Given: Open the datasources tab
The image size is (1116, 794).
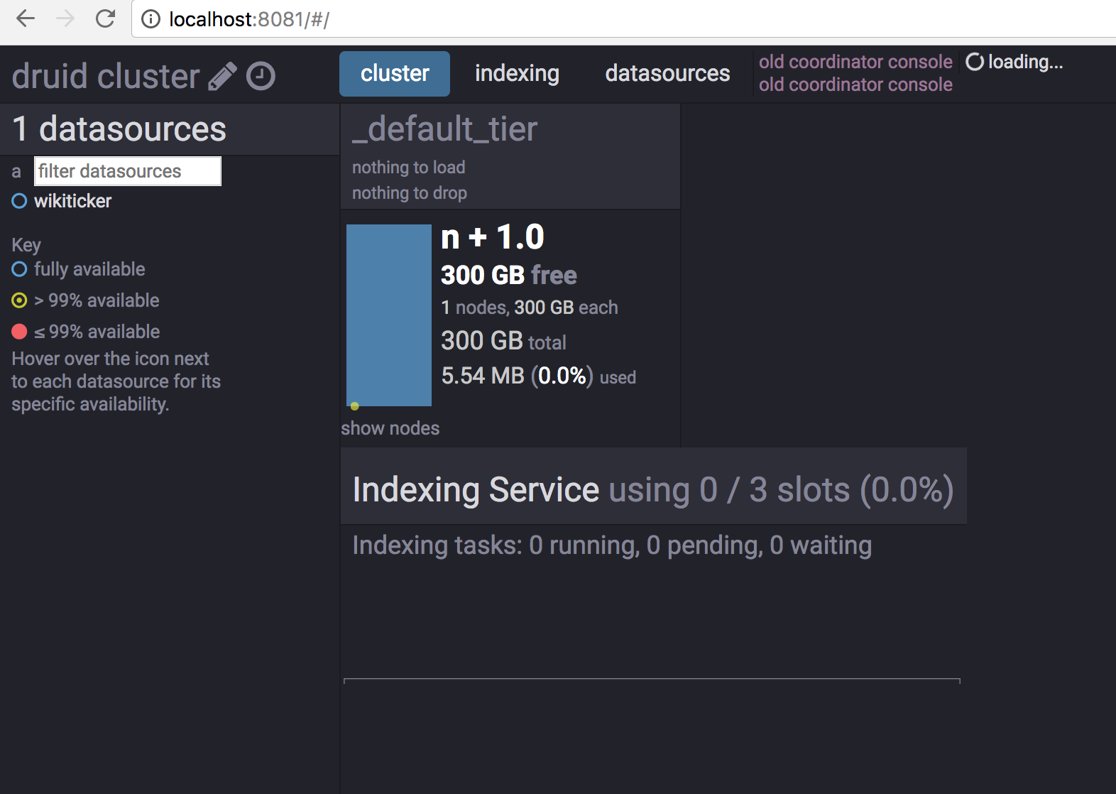Looking at the screenshot, I should point(667,74).
